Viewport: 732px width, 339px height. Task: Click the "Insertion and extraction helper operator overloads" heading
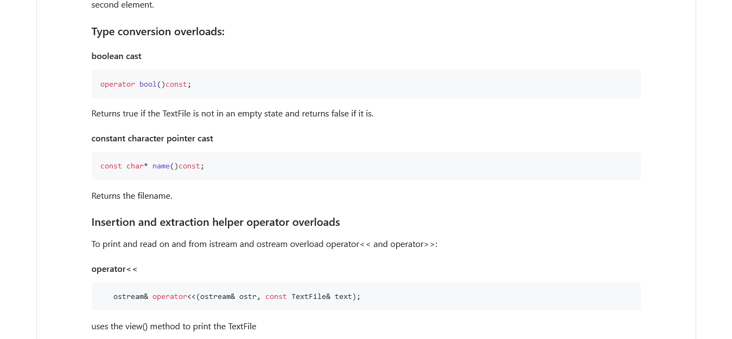tap(215, 221)
